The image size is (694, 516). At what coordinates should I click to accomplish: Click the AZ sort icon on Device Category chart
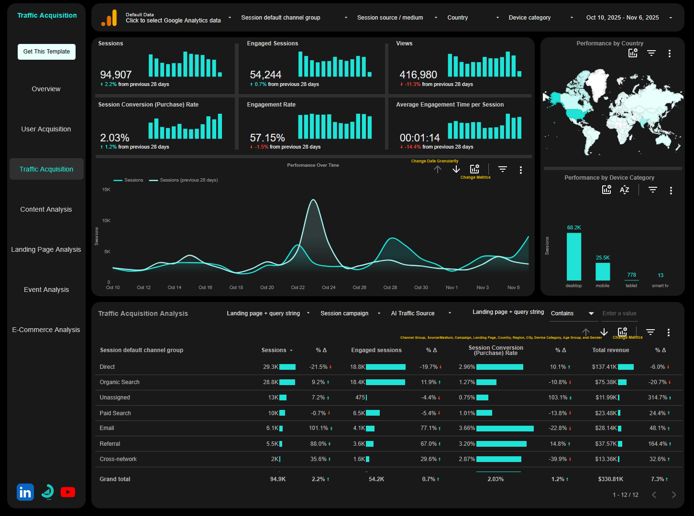(x=624, y=190)
